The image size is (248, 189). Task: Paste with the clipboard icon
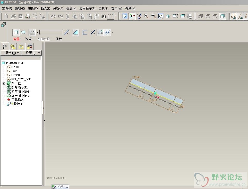tap(82, 16)
